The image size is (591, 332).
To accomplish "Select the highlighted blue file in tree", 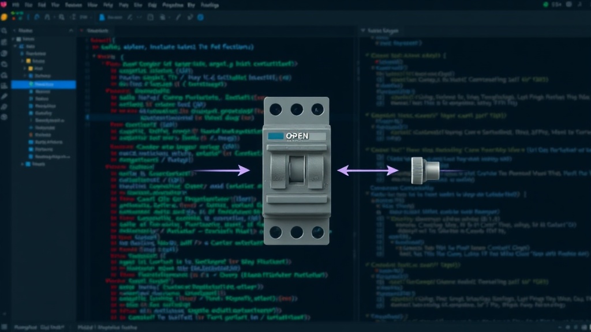I will pyautogui.click(x=44, y=84).
